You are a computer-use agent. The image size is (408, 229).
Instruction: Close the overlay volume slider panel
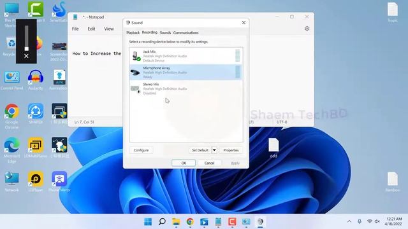26,56
